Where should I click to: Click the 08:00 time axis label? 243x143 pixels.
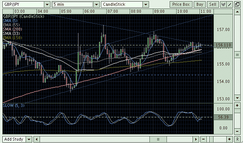coord(136,12)
